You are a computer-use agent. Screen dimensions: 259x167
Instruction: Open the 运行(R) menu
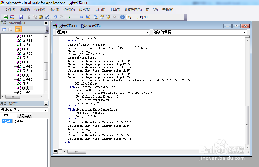pos(100,10)
